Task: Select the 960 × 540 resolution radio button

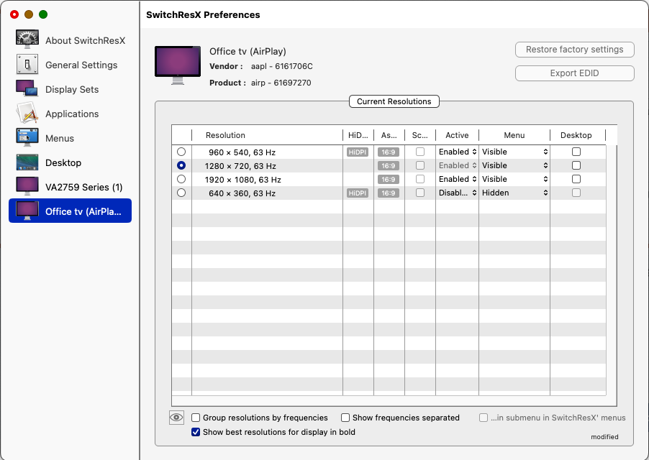Action: [x=181, y=152]
